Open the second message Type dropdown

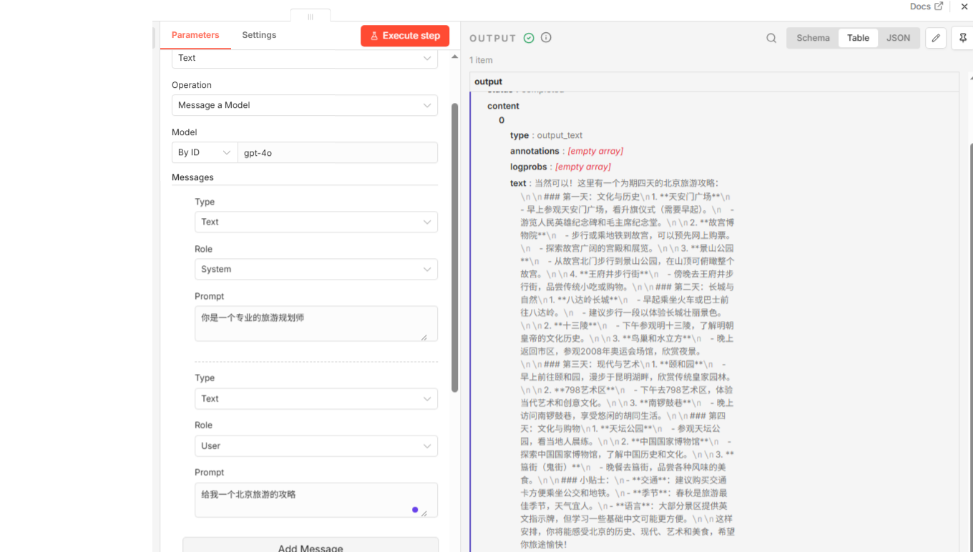[x=316, y=398]
